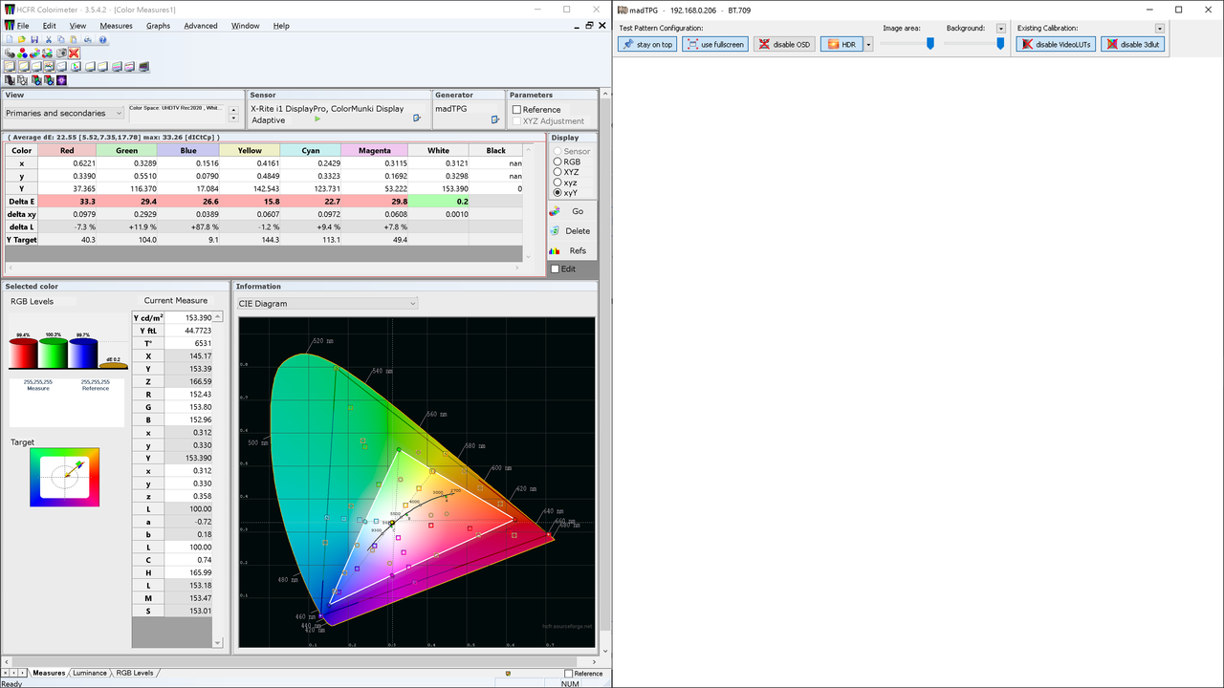Select the Sensor display radio button
Screen dimensions: 1224x688
[557, 151]
